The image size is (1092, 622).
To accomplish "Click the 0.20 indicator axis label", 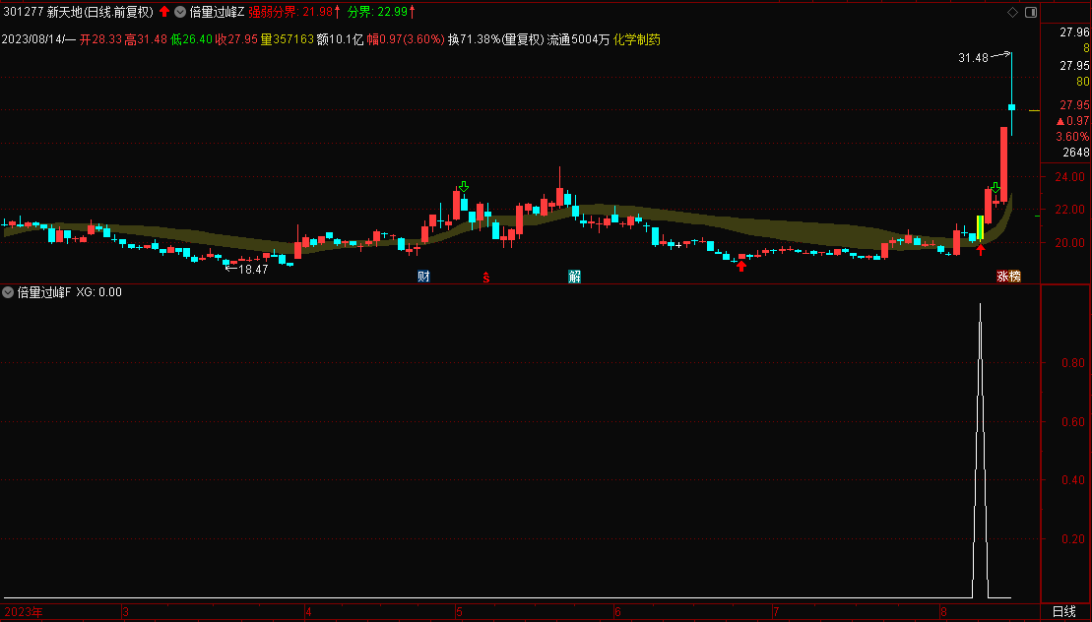I will (x=1073, y=539).
